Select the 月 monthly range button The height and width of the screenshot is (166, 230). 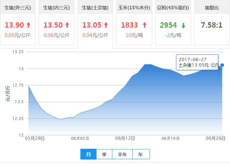[x=88, y=155]
